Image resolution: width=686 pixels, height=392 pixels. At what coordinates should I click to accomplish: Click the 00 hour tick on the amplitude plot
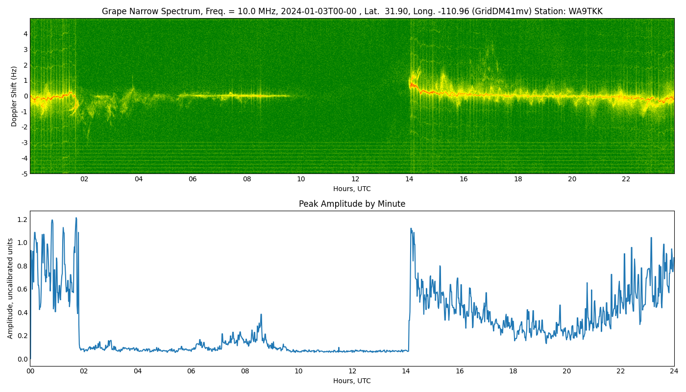pos(30,371)
